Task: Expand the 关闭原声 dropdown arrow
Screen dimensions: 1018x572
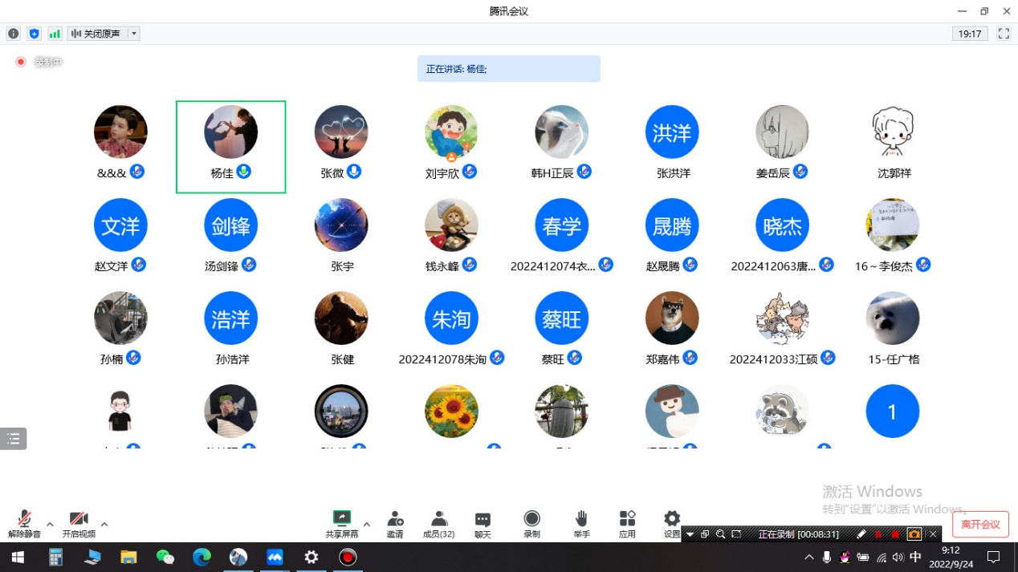Action: [x=134, y=34]
